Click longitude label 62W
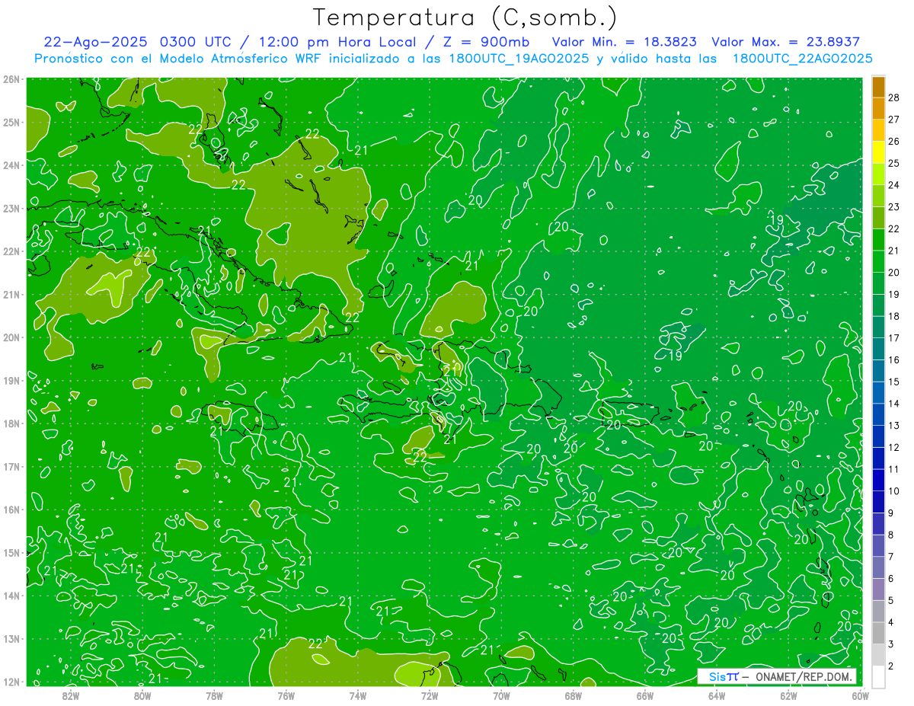This screenshot has width=914, height=706. click(x=788, y=695)
